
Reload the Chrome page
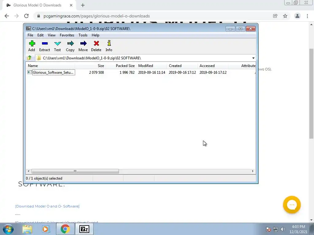(x=26, y=16)
